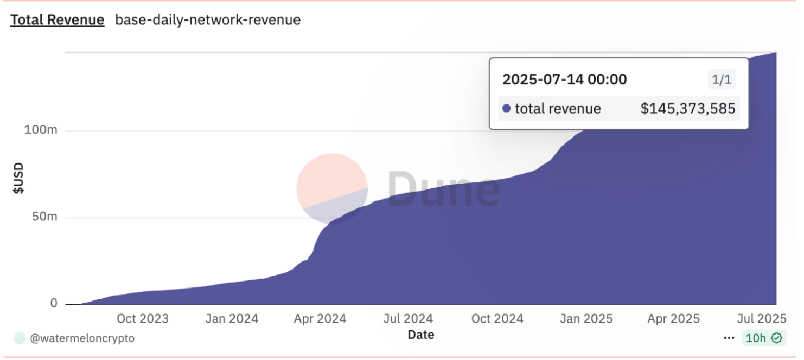Viewport: 804px width, 360px height.
Task: Click the 2025-07-14 00:00 tooltip date
Action: click(x=565, y=80)
